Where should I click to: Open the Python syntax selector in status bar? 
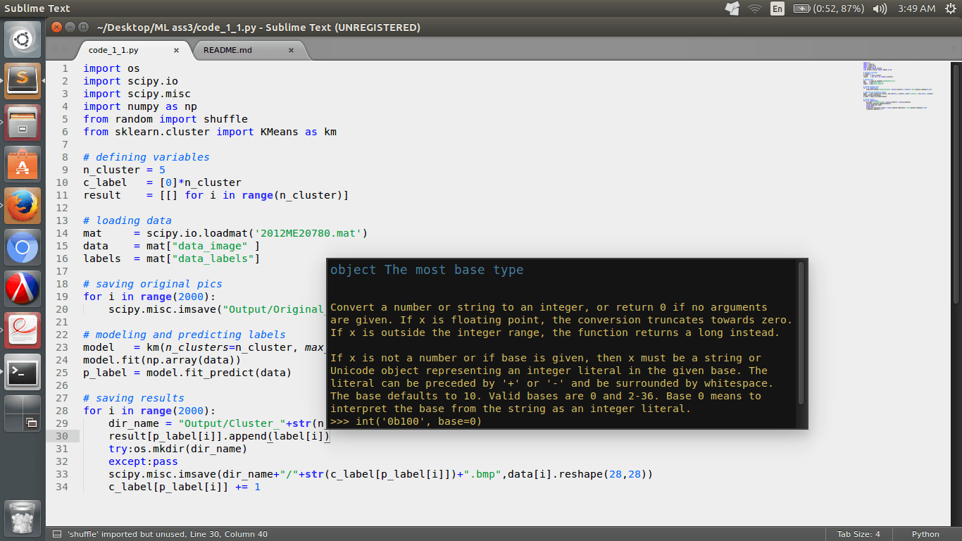tap(925, 534)
